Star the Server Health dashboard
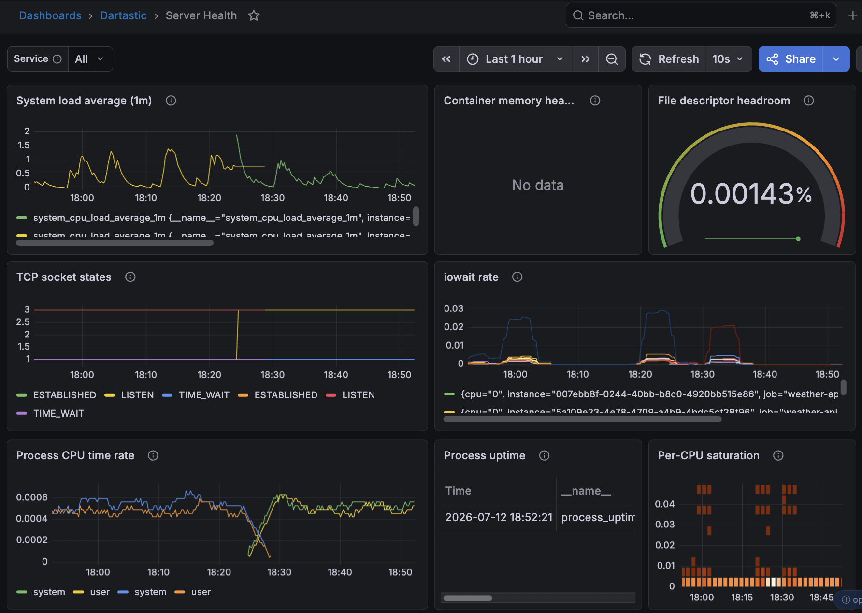The image size is (862, 613). pos(254,15)
